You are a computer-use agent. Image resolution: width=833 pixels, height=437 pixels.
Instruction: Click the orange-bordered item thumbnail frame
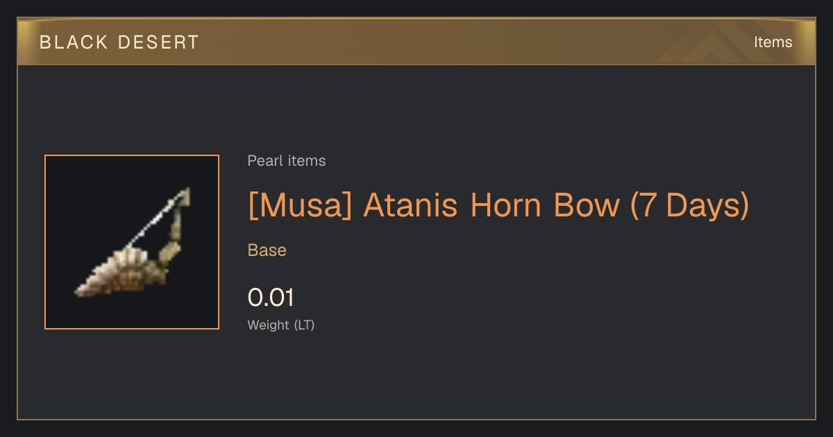click(132, 242)
